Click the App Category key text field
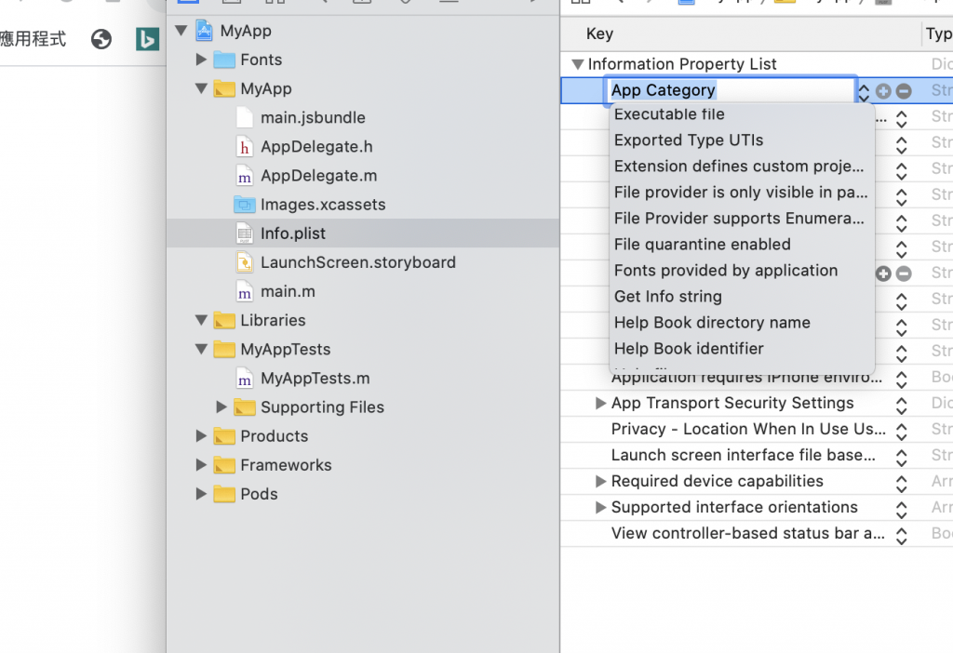The height and width of the screenshot is (653, 953). tap(731, 90)
